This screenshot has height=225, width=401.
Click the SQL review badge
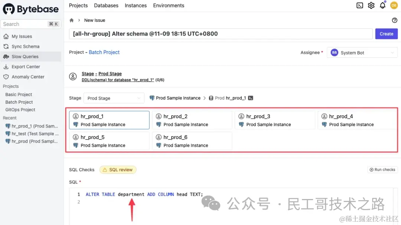pos(118,170)
